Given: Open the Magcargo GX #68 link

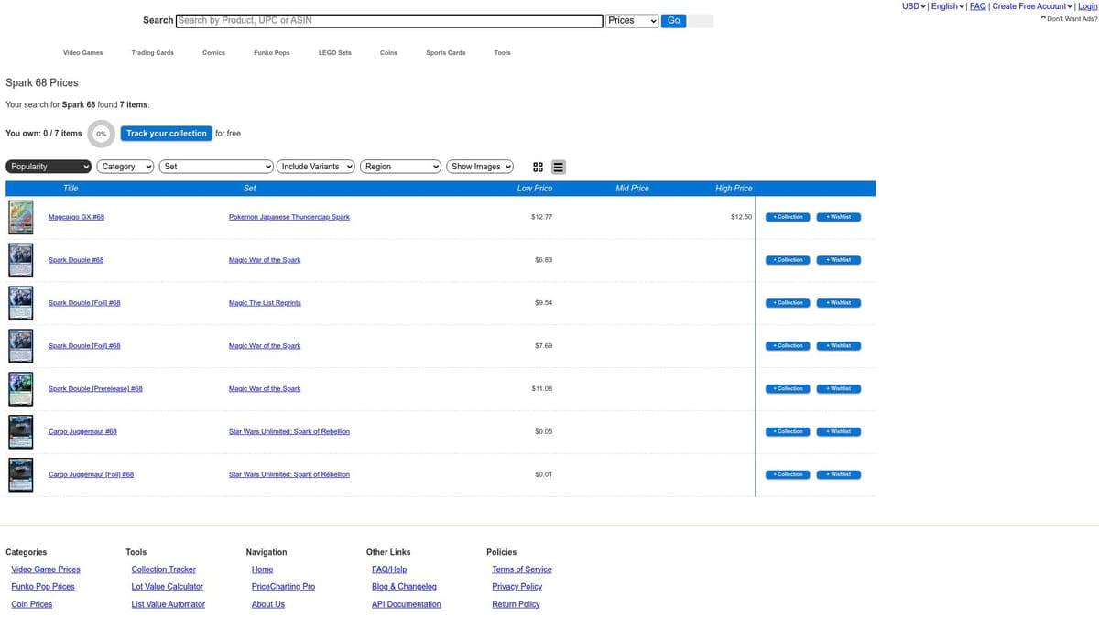Looking at the screenshot, I should point(76,217).
